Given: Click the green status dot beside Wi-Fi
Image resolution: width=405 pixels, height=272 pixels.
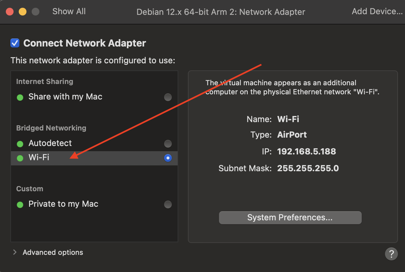Looking at the screenshot, I should (x=20, y=158).
